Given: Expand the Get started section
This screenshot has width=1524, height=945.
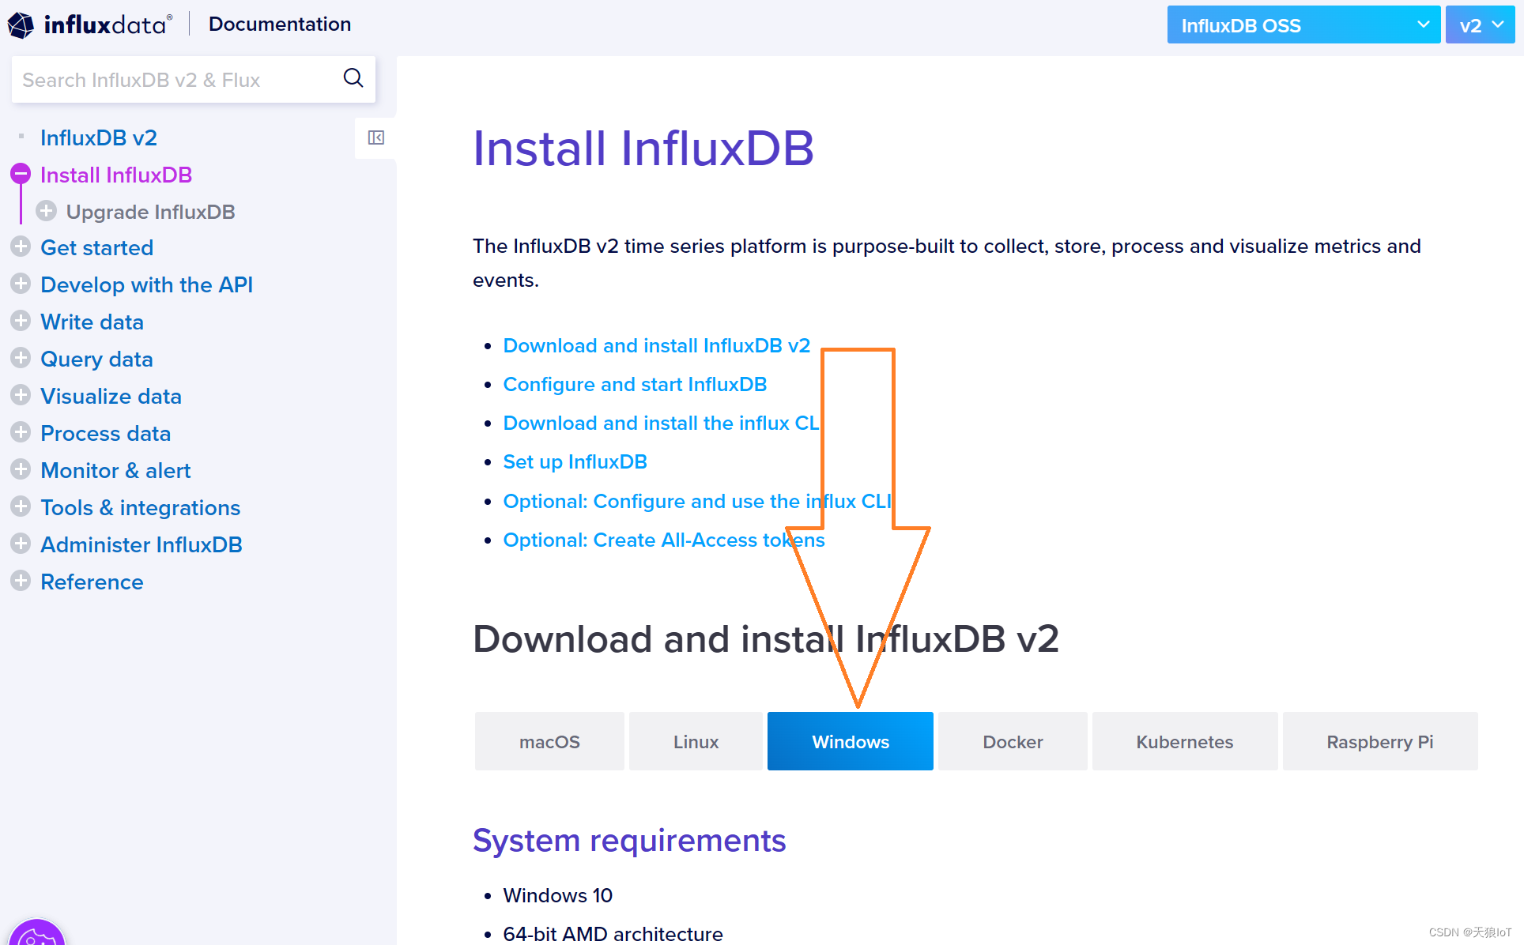Looking at the screenshot, I should (20, 247).
